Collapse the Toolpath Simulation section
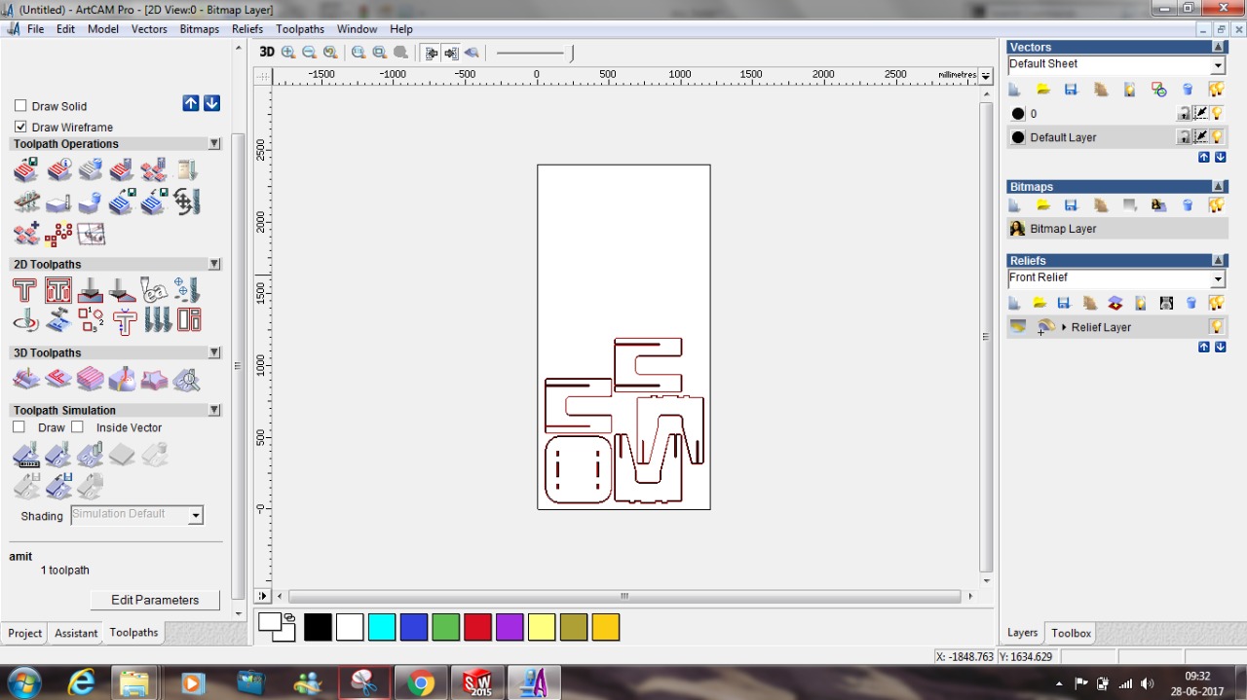 [214, 410]
